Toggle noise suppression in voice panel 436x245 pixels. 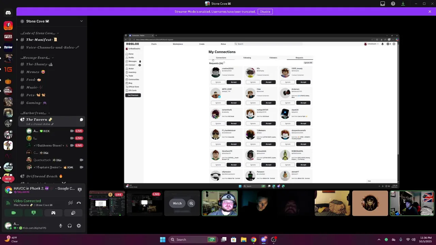(x=71, y=203)
